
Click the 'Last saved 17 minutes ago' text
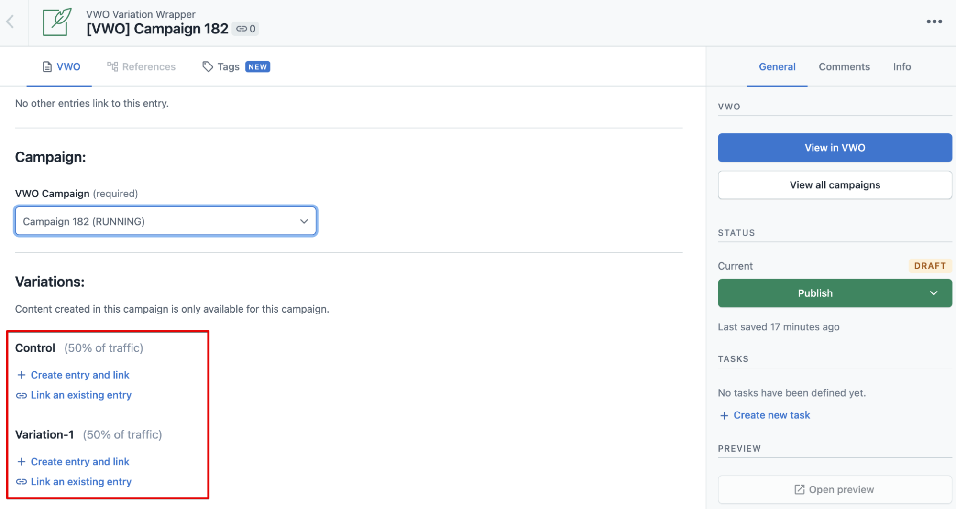click(779, 327)
